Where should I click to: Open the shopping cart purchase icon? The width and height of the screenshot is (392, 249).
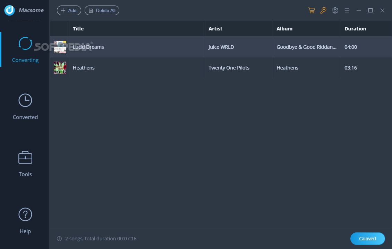[x=311, y=10]
